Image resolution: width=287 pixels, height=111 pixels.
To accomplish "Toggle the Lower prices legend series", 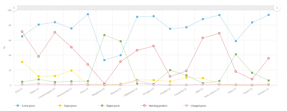I will (24, 106).
